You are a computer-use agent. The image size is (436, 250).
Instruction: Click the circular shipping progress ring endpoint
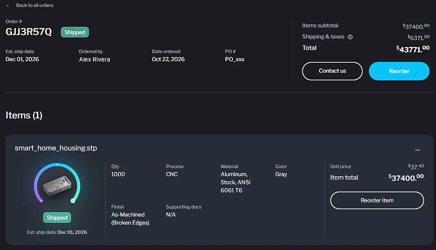[x=73, y=201]
